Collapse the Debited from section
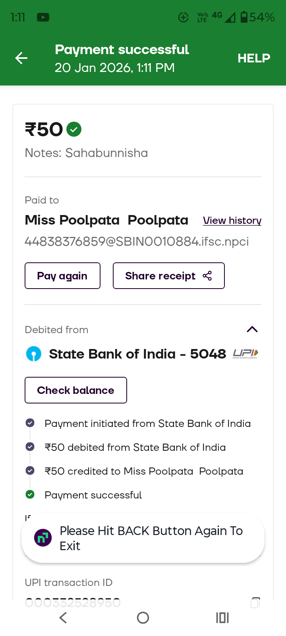Image resolution: width=286 pixels, height=636 pixels. click(252, 330)
